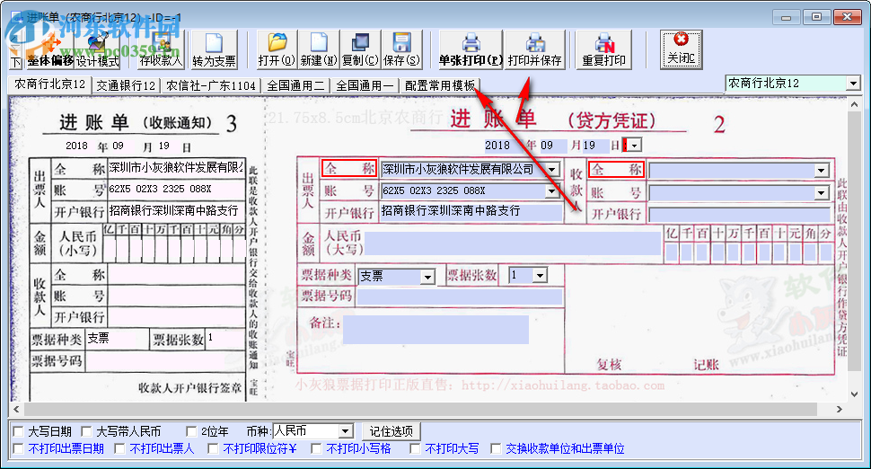Click the vertical scrollbar down arrow
Screen dimensions: 871x469
(854, 394)
